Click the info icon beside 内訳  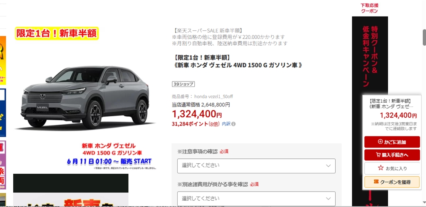[233, 124]
